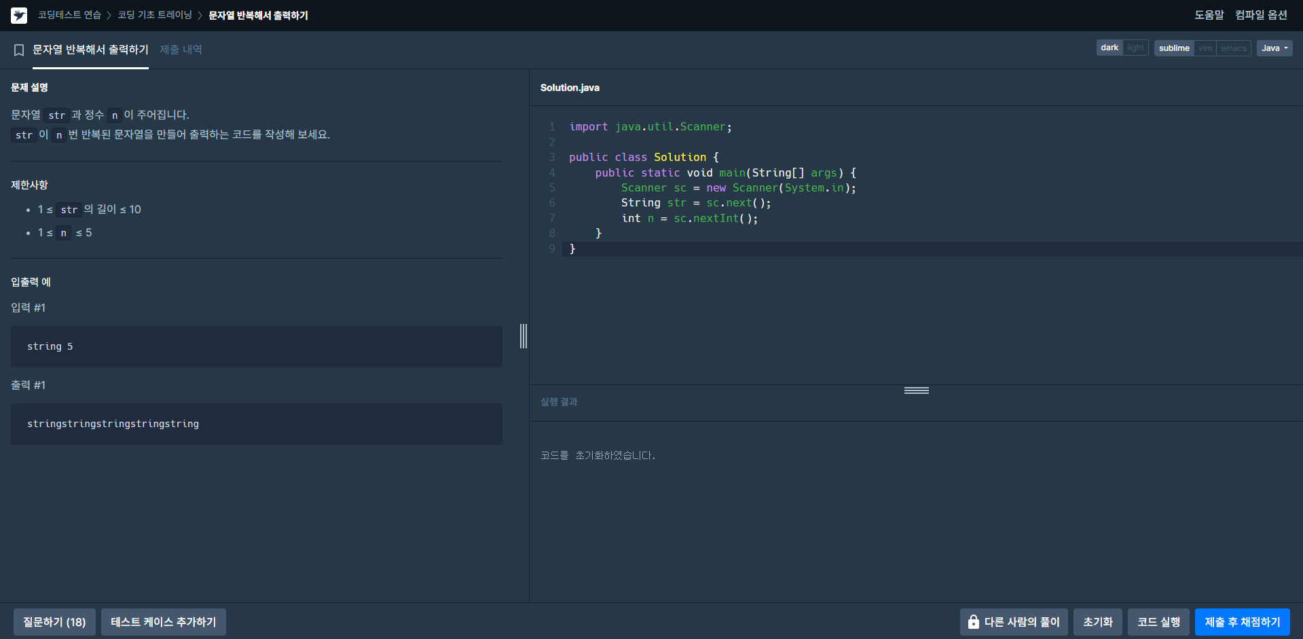Click the 입출력 예 heading

(31, 282)
